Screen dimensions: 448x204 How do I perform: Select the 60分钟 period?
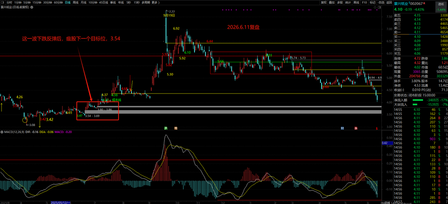coord(58,2)
